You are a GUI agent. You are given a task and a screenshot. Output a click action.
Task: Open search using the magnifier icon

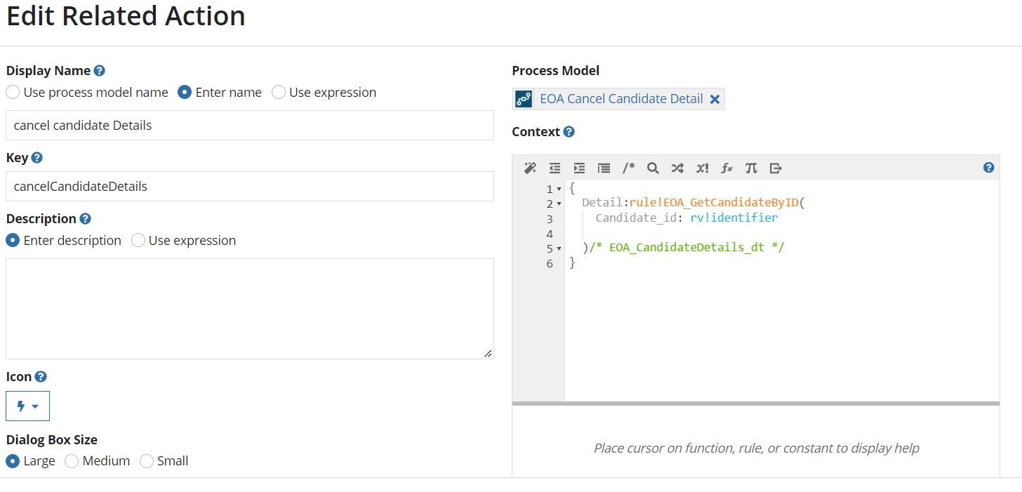tap(653, 168)
